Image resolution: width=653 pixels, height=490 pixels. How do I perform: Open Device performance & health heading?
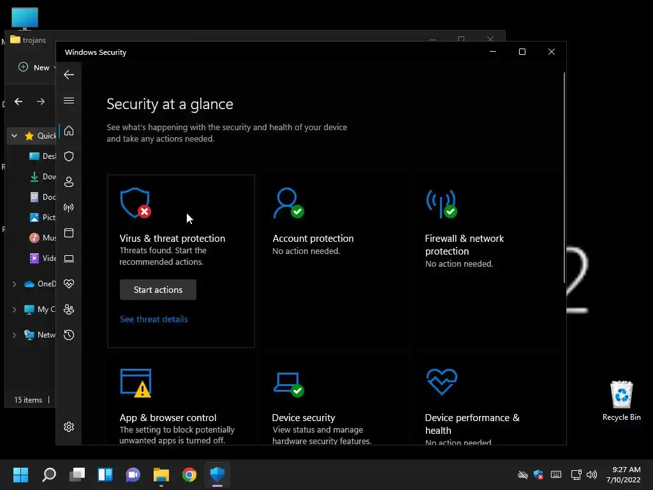point(473,424)
